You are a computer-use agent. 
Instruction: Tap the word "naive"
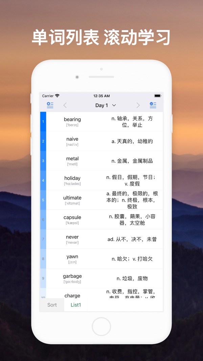72,139
